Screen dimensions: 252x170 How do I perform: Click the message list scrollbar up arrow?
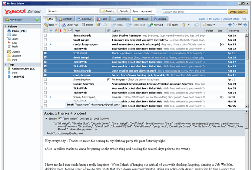coord(246,35)
